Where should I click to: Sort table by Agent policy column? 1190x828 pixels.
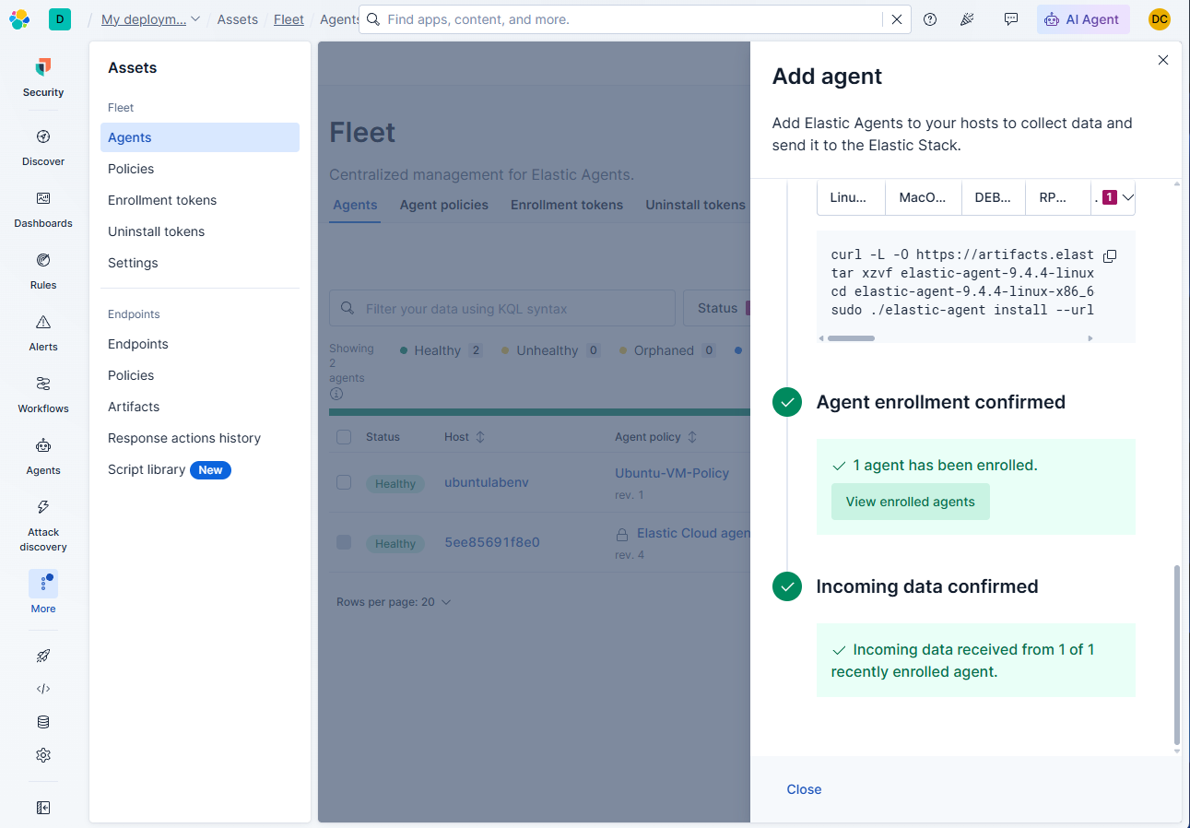pyautogui.click(x=656, y=437)
